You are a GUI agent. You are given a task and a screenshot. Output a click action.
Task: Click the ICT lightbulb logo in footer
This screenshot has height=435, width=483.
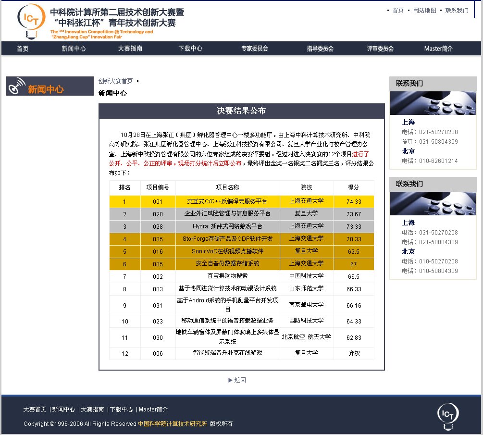(x=448, y=416)
